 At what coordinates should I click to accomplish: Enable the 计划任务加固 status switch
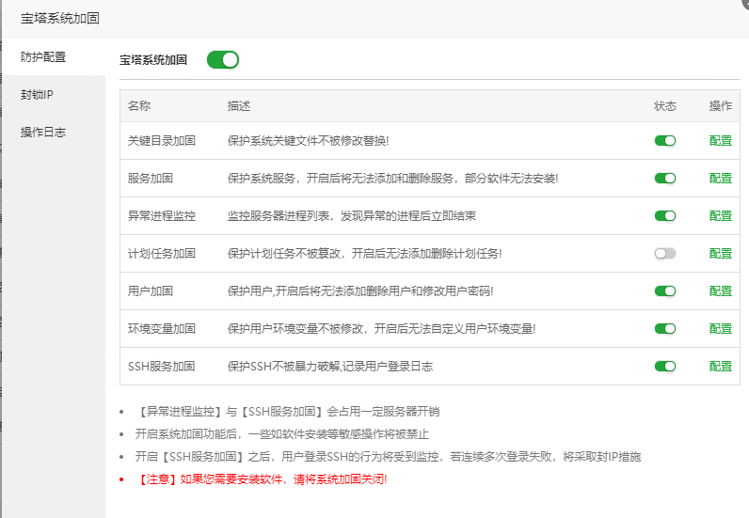click(x=665, y=254)
